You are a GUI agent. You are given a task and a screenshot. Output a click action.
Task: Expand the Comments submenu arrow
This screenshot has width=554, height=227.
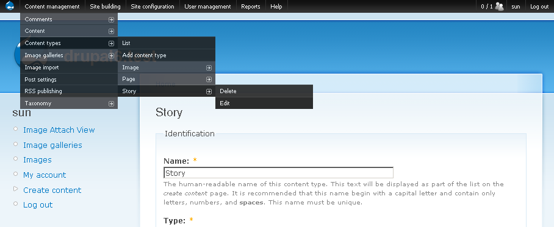click(111, 19)
